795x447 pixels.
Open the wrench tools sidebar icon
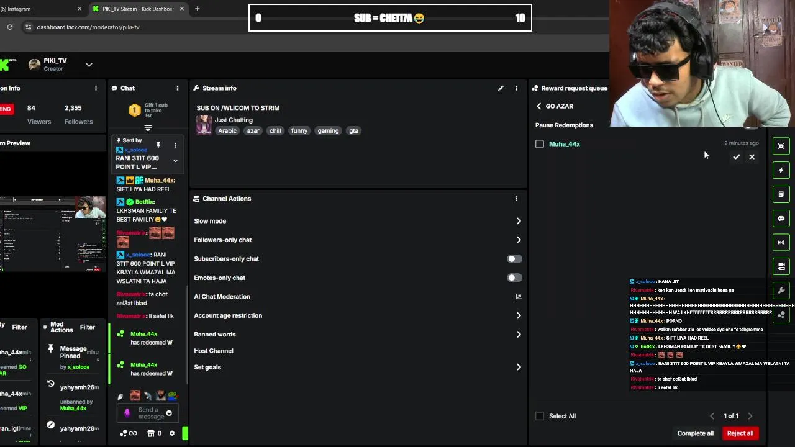click(x=781, y=291)
